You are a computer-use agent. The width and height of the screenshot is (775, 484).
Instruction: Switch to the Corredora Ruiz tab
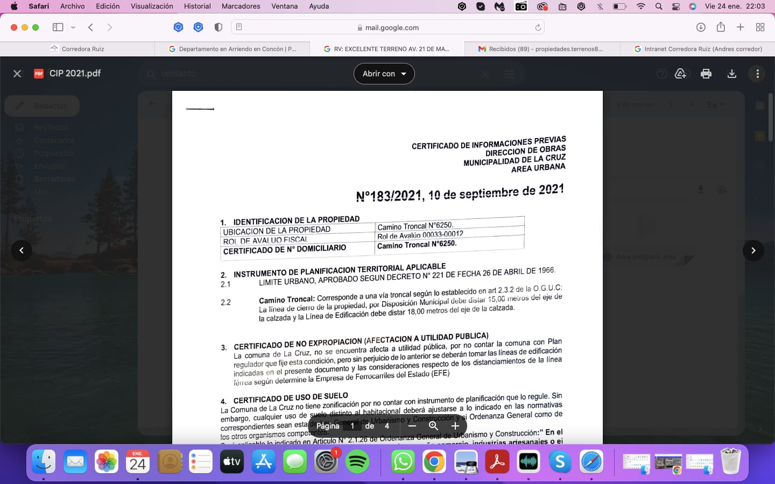77,49
